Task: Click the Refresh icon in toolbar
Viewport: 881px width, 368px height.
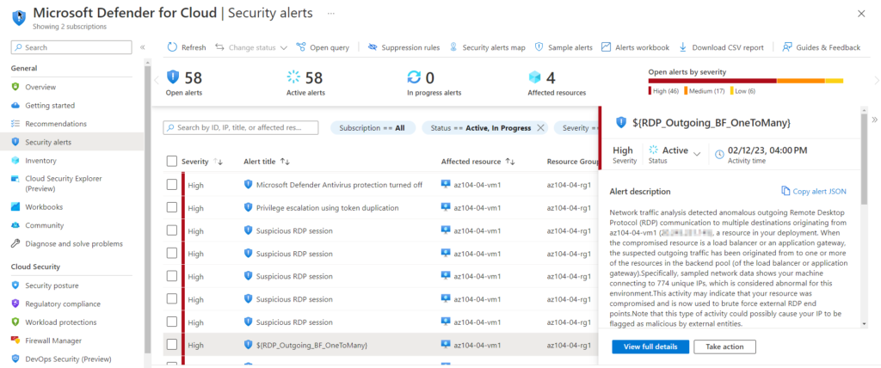Action: point(172,47)
